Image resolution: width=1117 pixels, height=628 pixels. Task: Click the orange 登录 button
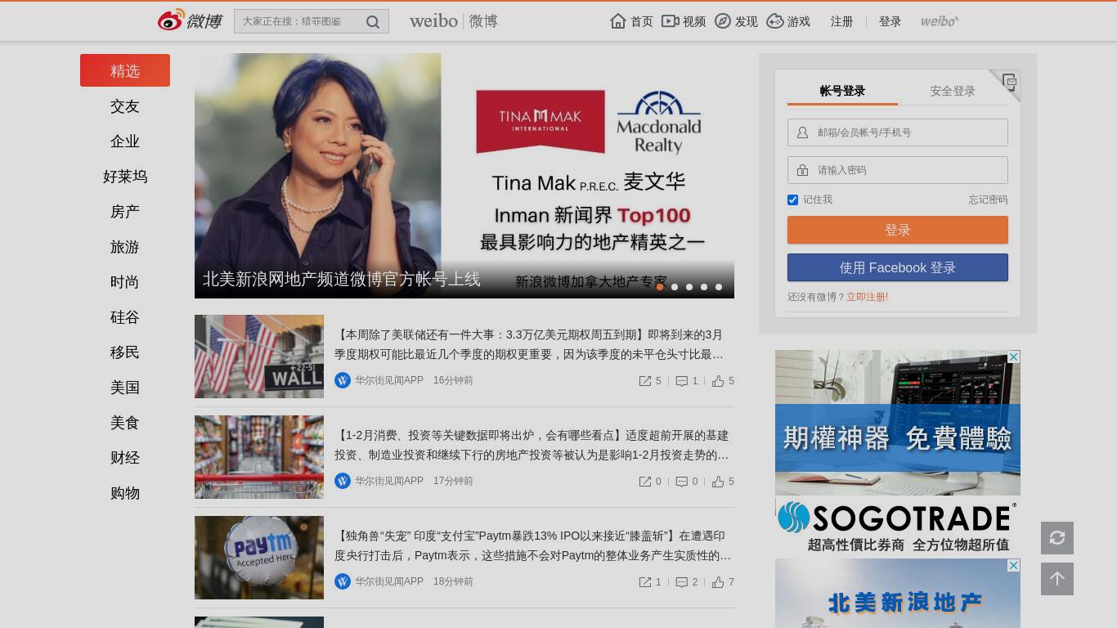pyautogui.click(x=898, y=230)
